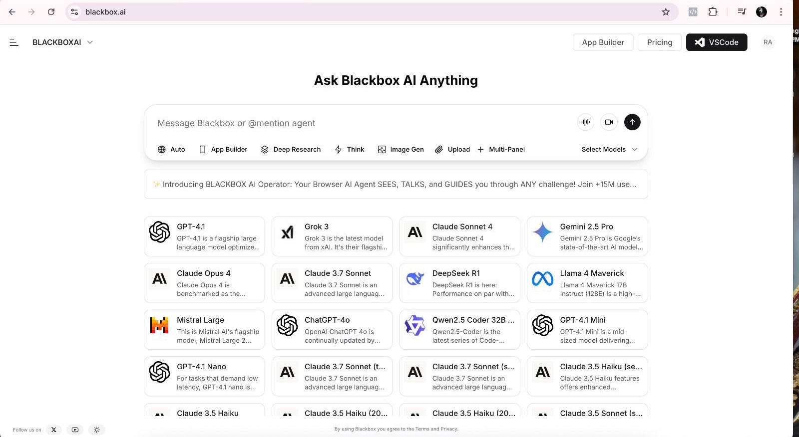This screenshot has height=437, width=799.
Task: Select the Gemini 2.5 Pro model card
Action: 587,236
